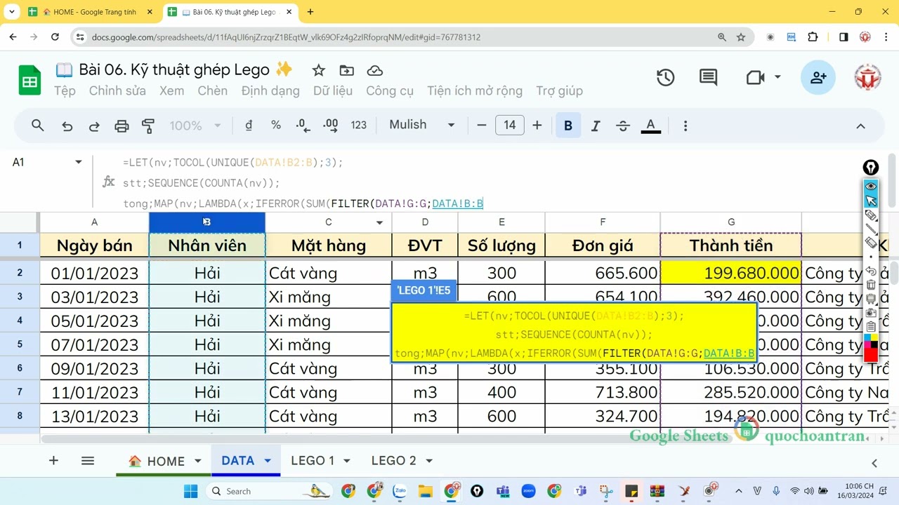The image size is (899, 505).
Task: Reload the page
Action: tap(55, 37)
